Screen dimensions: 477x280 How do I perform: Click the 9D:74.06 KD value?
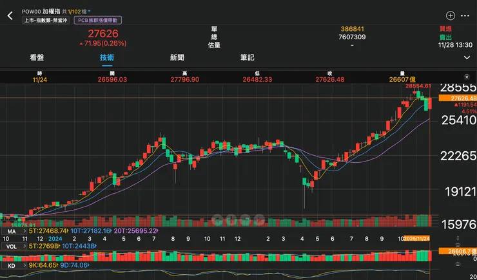(74, 265)
